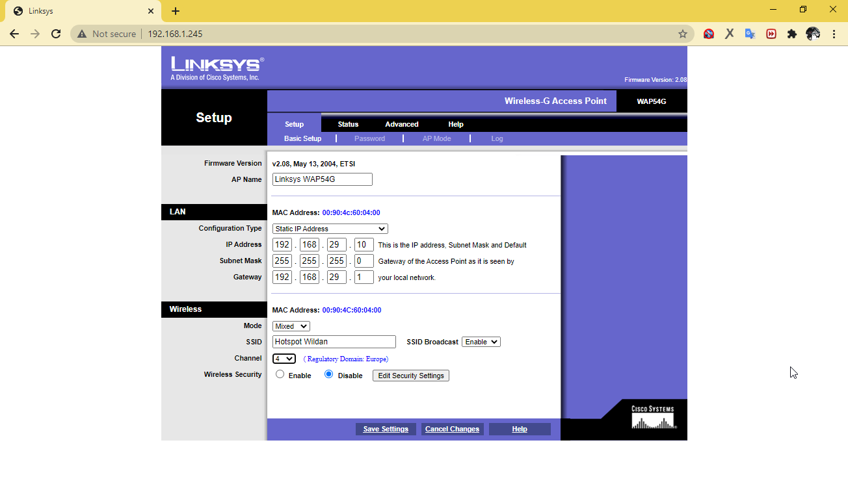848x499 pixels.
Task: Click the Regulatory Domain: Europe text
Action: (346, 359)
